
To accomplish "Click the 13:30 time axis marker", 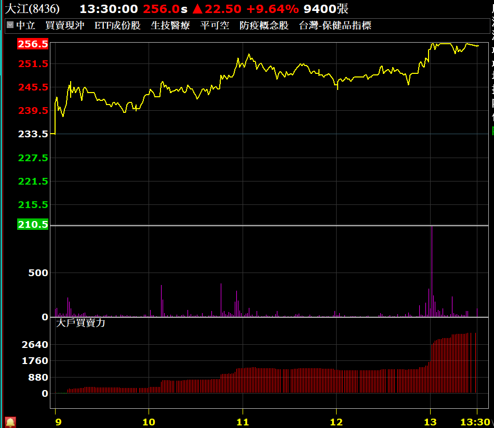I will click(x=475, y=421).
